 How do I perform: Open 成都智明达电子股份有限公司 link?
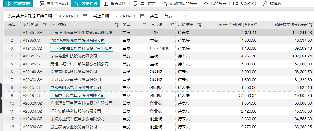(x=75, y=87)
